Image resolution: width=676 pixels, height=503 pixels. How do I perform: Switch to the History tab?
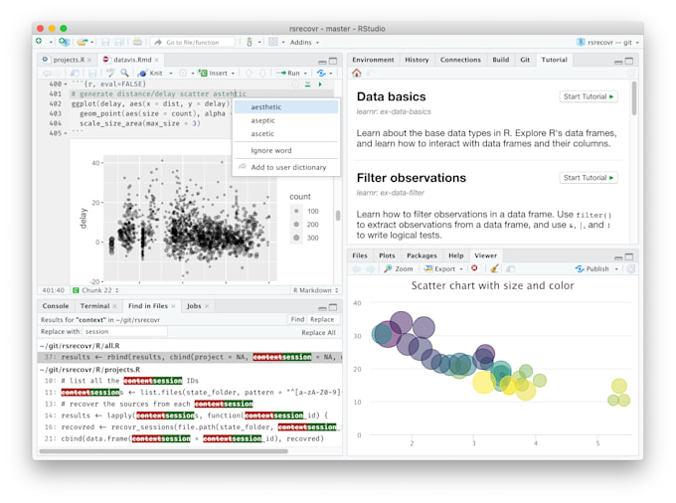(417, 60)
